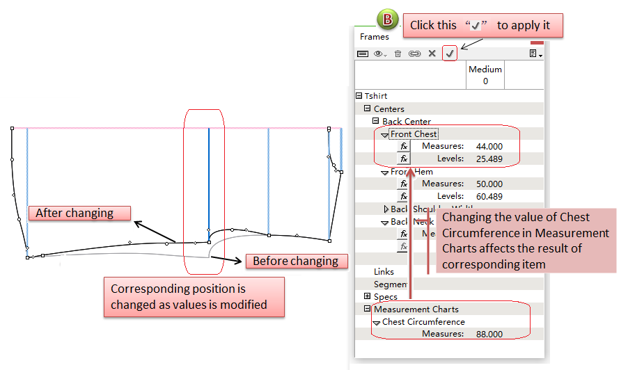Viewport: 628px width, 370px height.
Task: Click Chest Circumference Measures value 88.000
Action: pos(488,335)
